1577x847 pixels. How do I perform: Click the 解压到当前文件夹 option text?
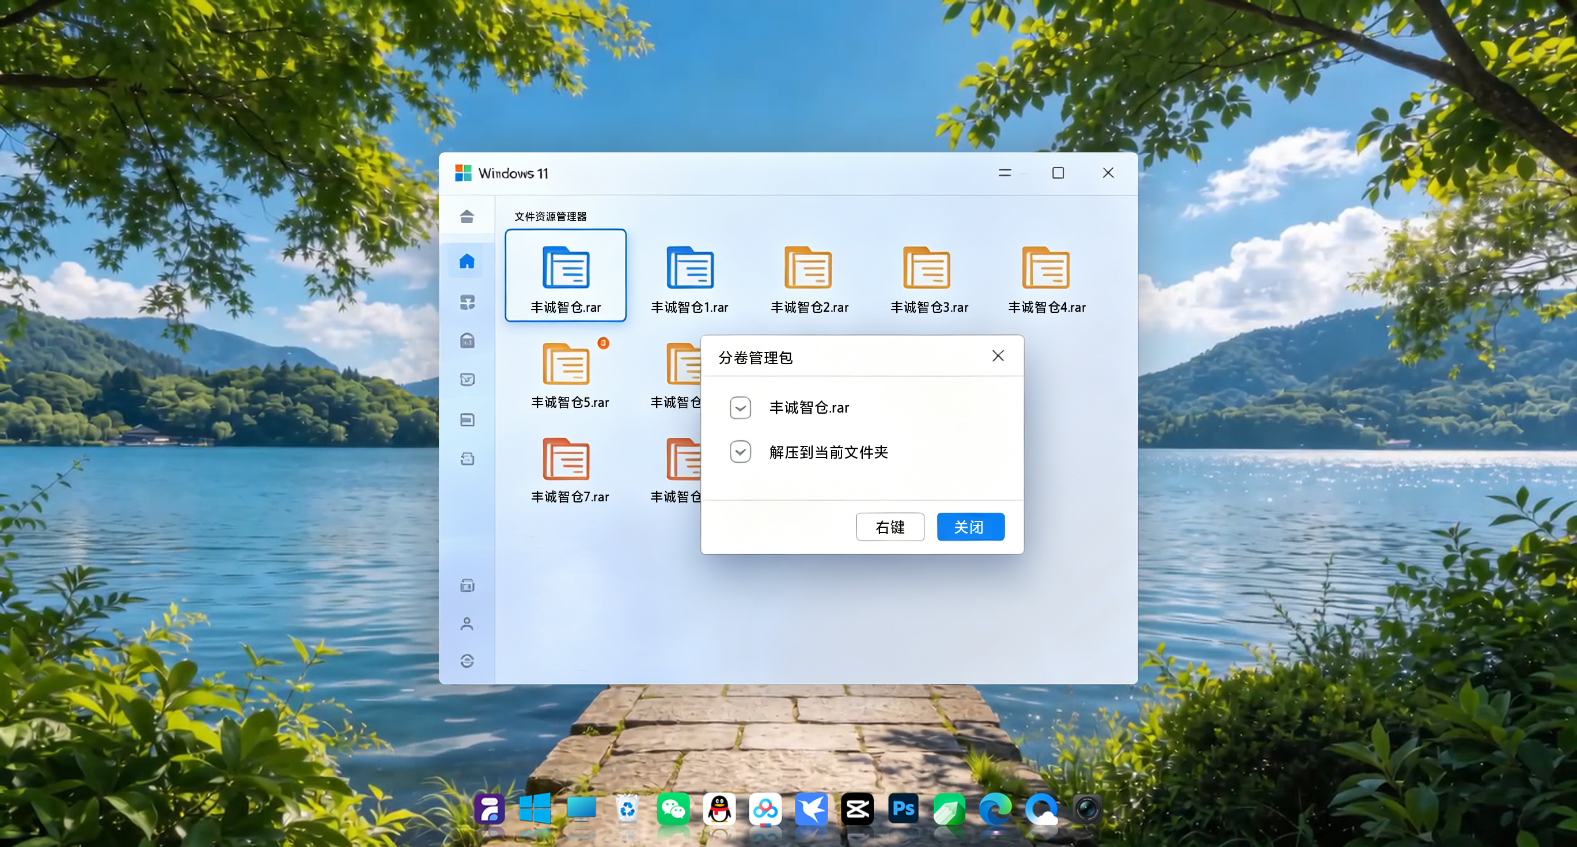(x=828, y=452)
